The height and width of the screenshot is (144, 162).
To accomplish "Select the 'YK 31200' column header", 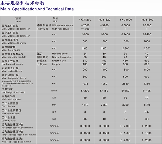I will pyautogui.click(x=85, y=20).
